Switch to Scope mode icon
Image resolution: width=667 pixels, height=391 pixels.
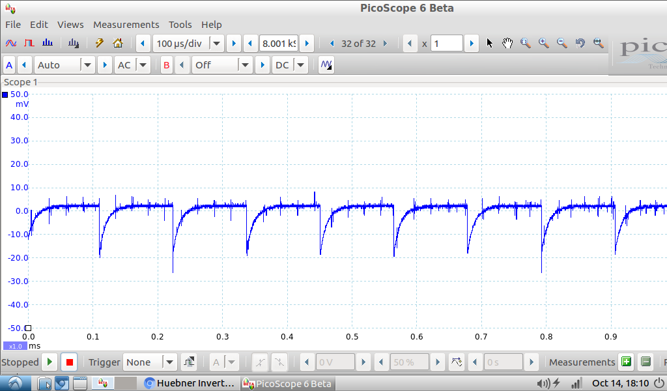click(11, 44)
